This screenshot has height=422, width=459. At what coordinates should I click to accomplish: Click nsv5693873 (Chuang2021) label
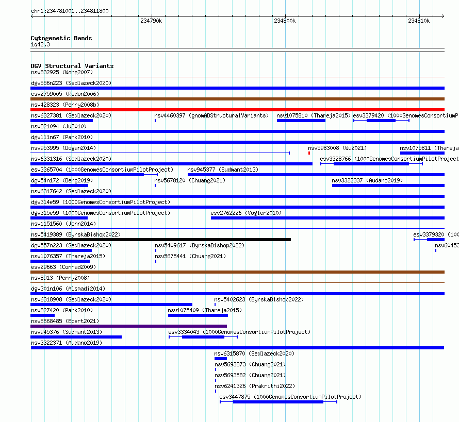(x=250, y=364)
